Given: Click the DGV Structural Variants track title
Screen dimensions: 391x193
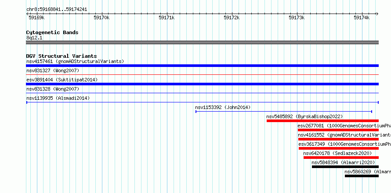Looking at the screenshot, I should [62, 56].
